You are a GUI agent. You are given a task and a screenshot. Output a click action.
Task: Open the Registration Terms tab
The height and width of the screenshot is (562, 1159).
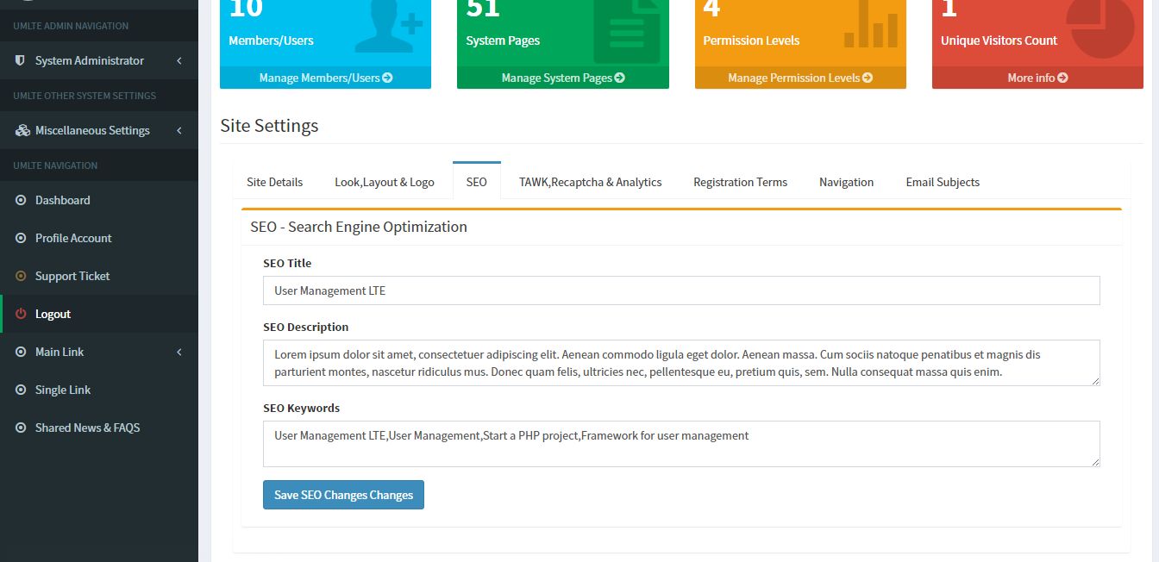point(740,182)
